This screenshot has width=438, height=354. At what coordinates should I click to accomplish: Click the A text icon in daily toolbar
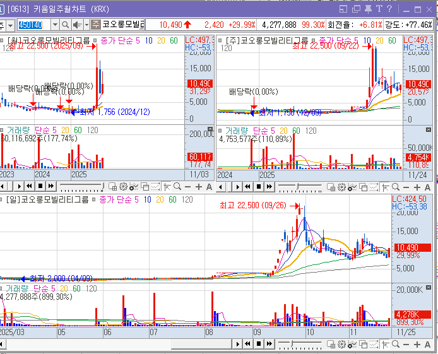point(427,345)
